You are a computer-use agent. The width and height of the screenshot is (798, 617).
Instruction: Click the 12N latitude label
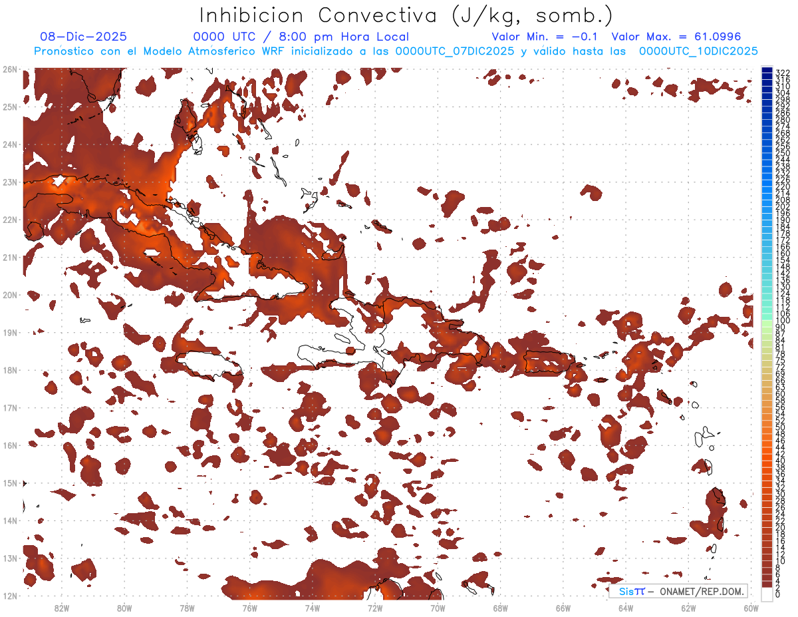[10, 596]
